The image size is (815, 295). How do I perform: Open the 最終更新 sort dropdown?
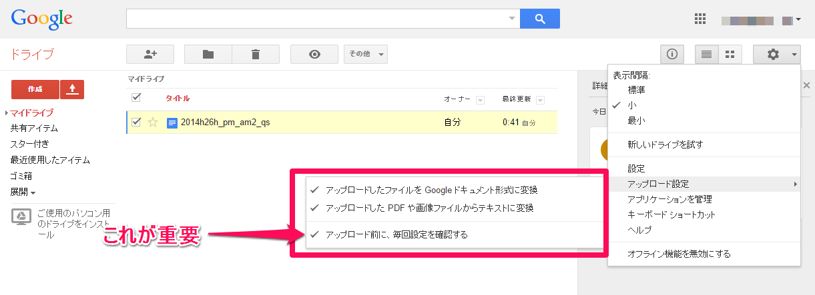(x=540, y=101)
